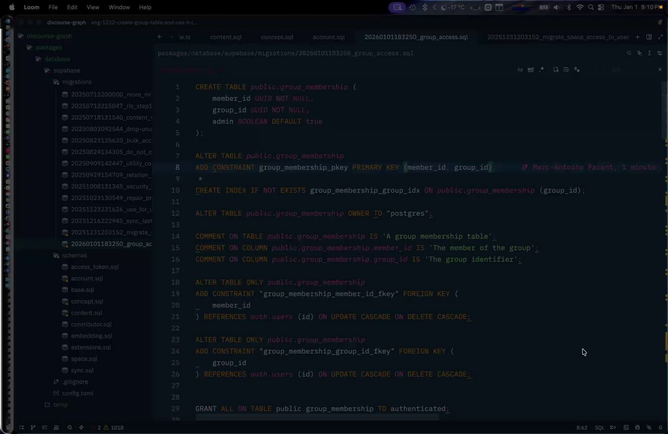
Task: Open the inline assist sparkle icon in toolbar
Action: click(639, 53)
